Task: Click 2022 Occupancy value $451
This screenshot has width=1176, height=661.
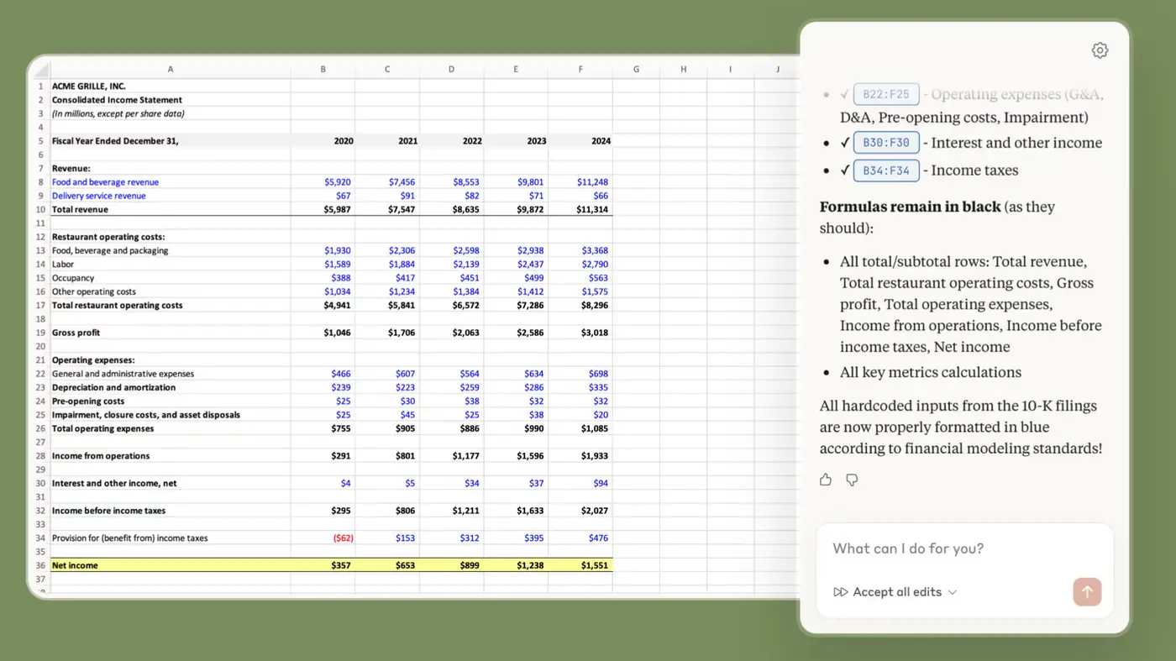Action: (x=452, y=278)
